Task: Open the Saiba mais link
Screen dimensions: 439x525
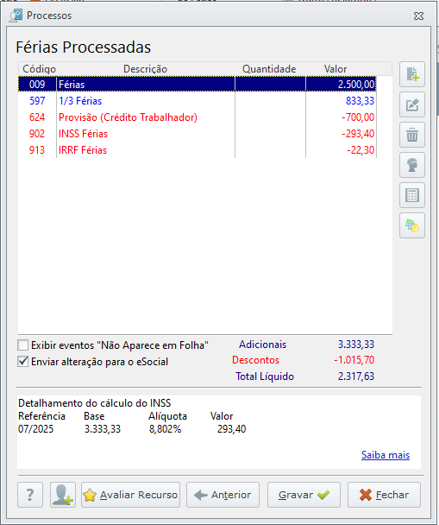Action: pos(386,455)
